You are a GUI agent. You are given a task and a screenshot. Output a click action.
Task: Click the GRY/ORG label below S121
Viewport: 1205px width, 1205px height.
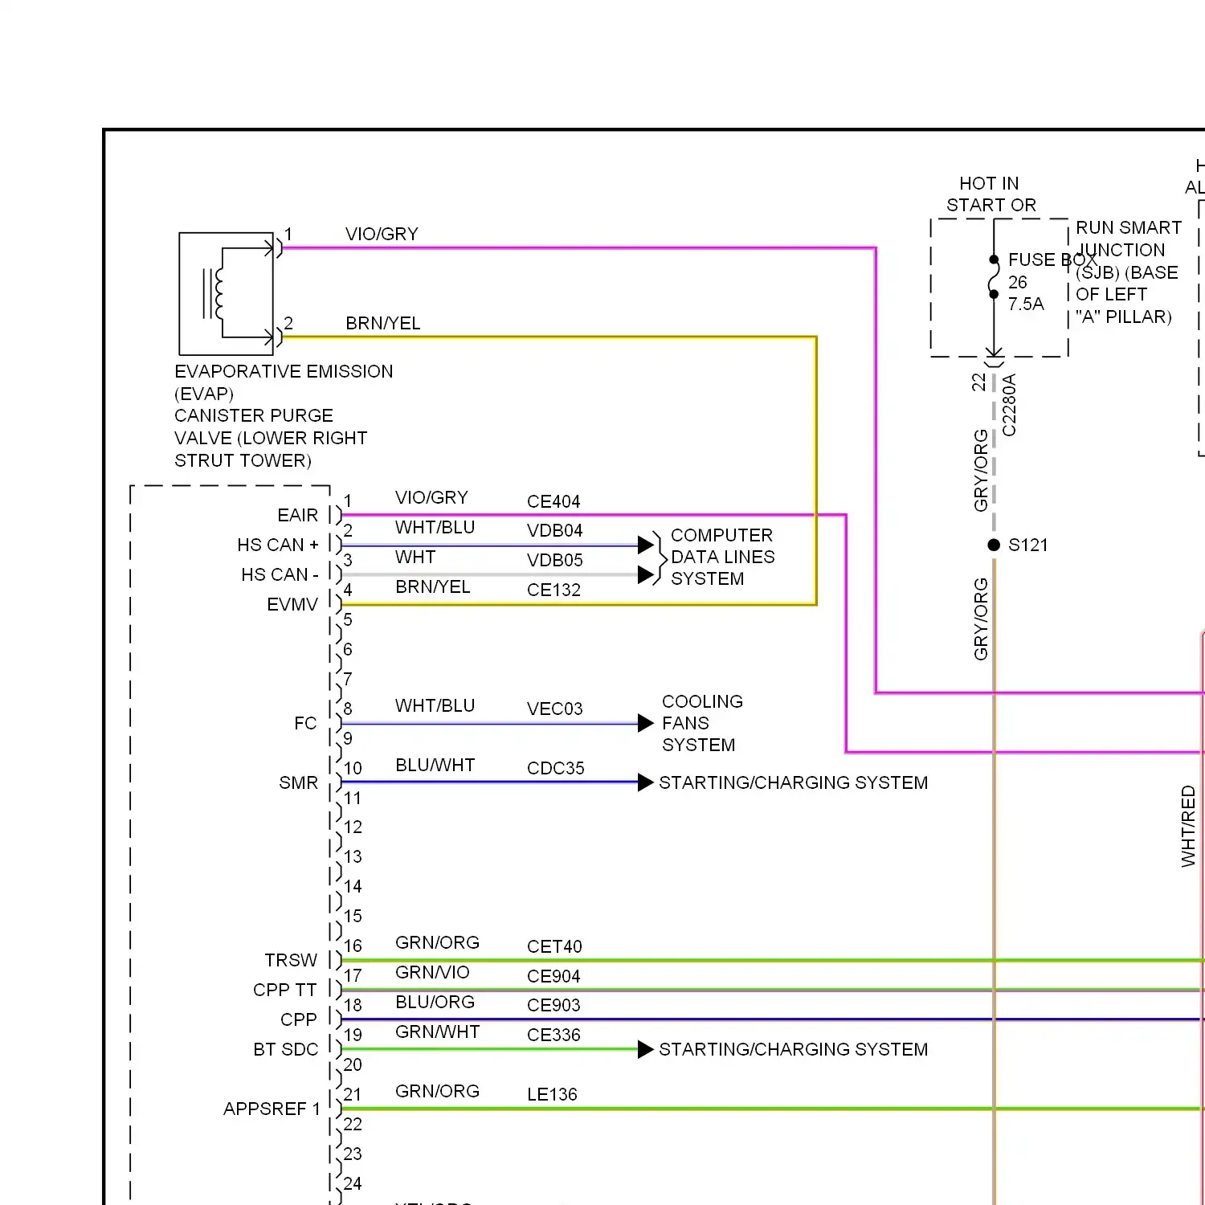click(981, 619)
